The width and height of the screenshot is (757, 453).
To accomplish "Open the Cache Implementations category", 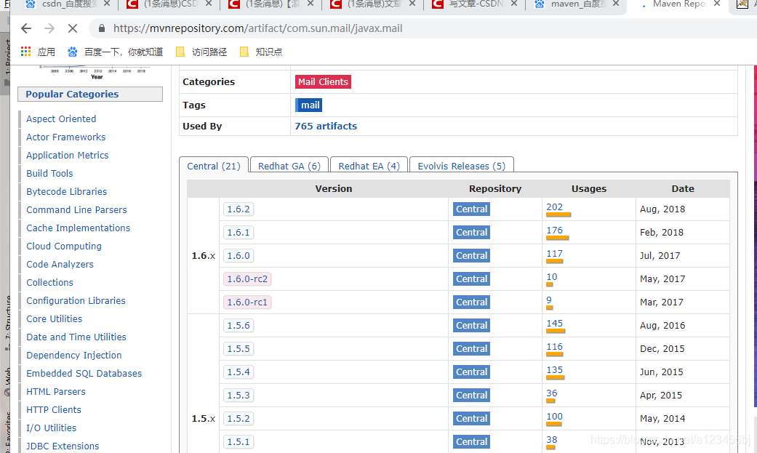I will [79, 228].
